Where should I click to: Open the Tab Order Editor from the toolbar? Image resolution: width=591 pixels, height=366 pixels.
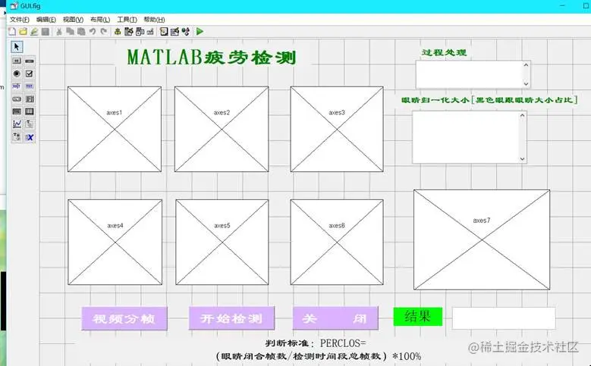tap(140, 32)
